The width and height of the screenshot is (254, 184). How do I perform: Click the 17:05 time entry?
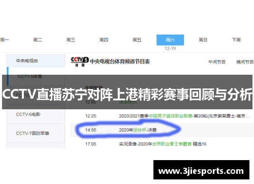pos(90,144)
